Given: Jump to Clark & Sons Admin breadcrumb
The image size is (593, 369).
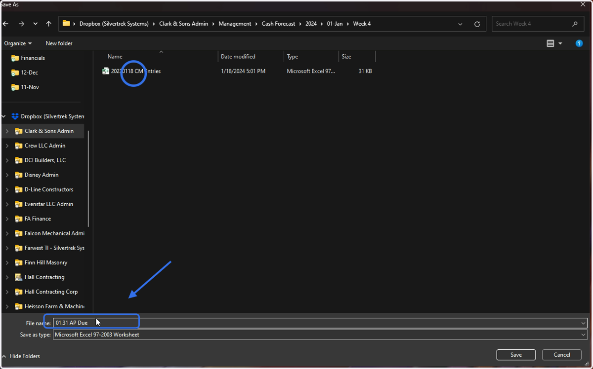Looking at the screenshot, I should (184, 24).
